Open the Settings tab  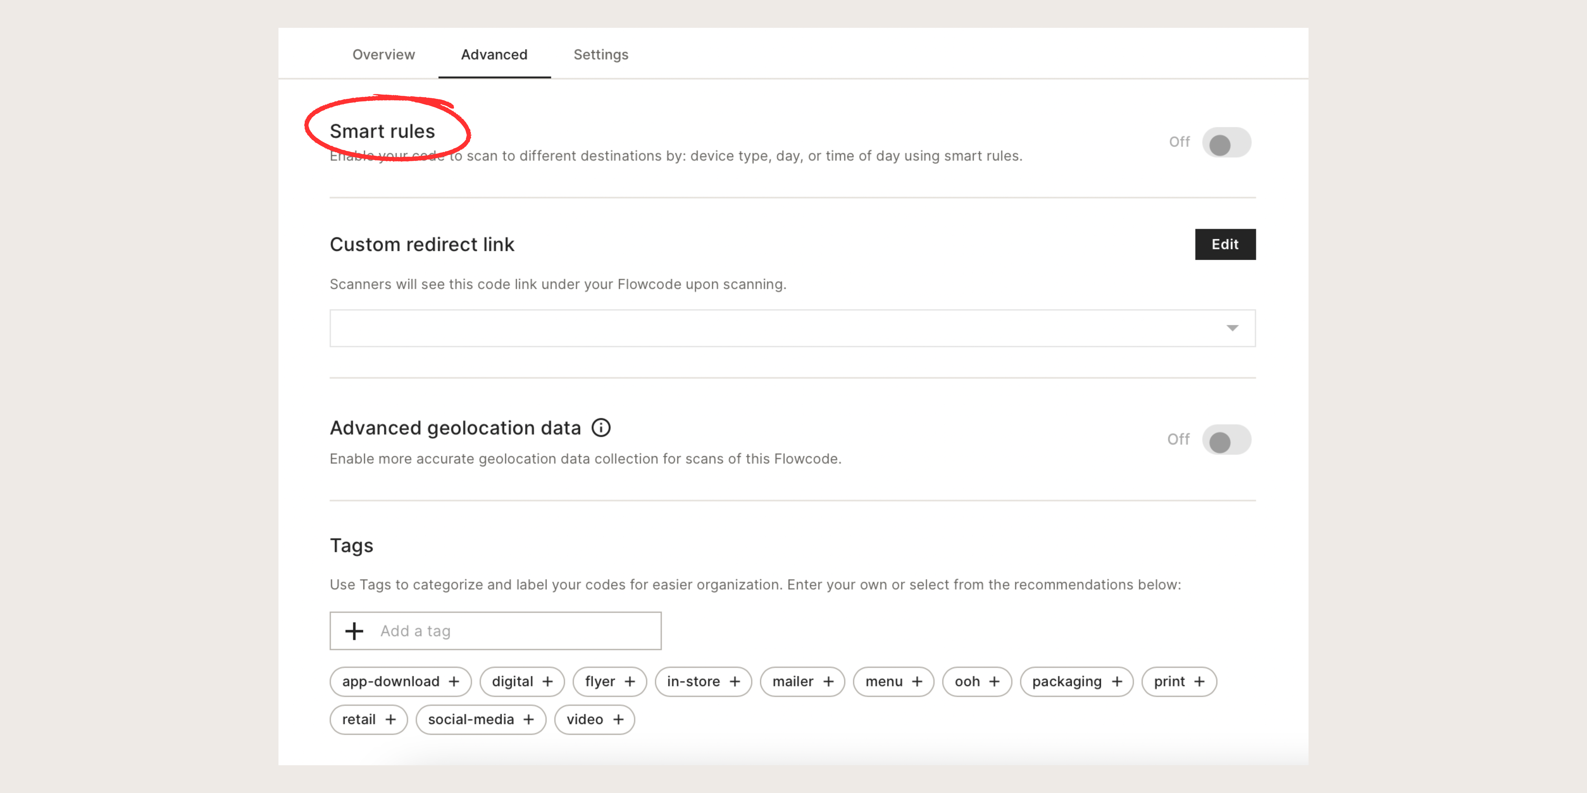pyautogui.click(x=601, y=54)
